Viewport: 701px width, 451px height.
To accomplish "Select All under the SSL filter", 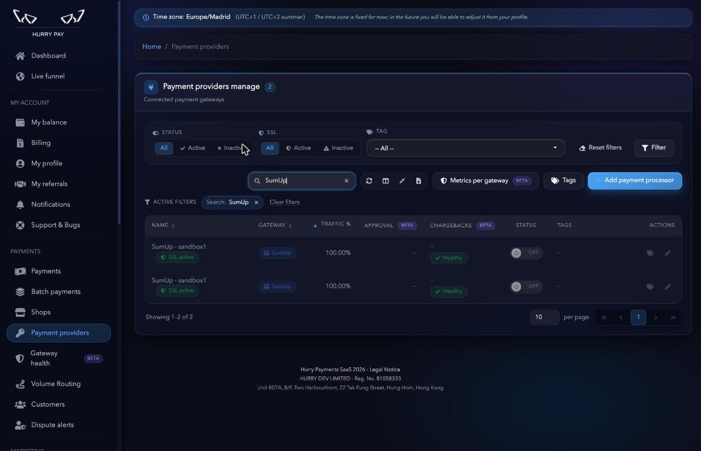I will (270, 148).
